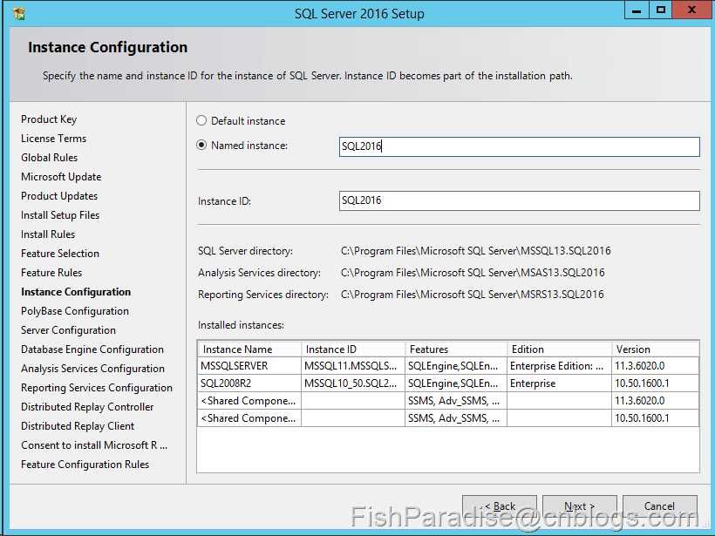The image size is (715, 536).
Task: Go to the Product Updates step
Action: (59, 195)
